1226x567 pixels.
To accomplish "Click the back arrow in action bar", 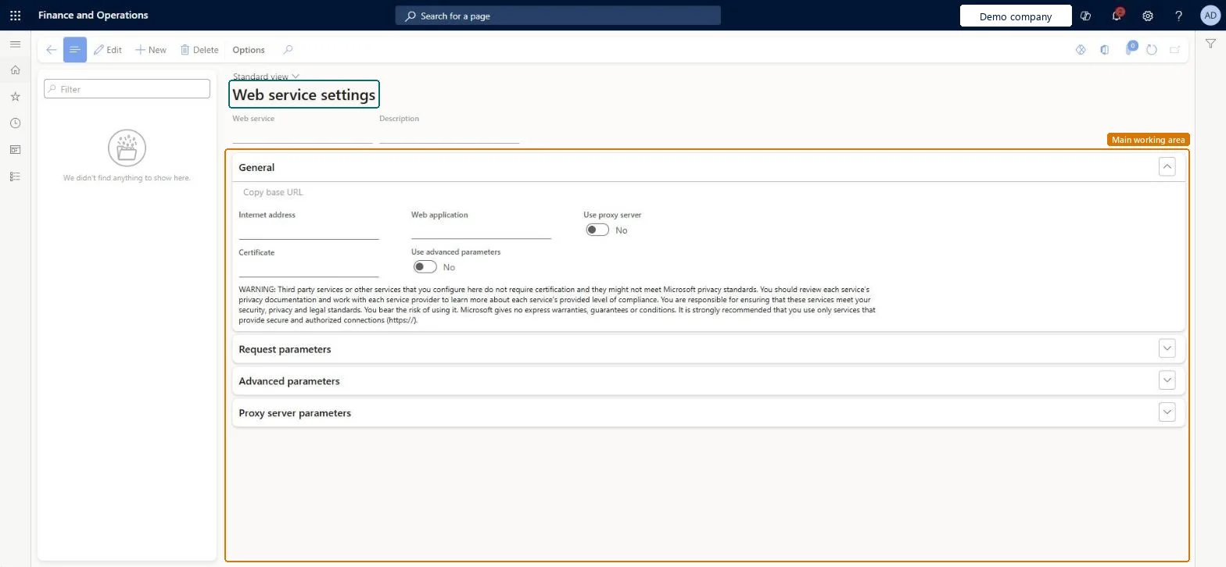I will point(51,50).
